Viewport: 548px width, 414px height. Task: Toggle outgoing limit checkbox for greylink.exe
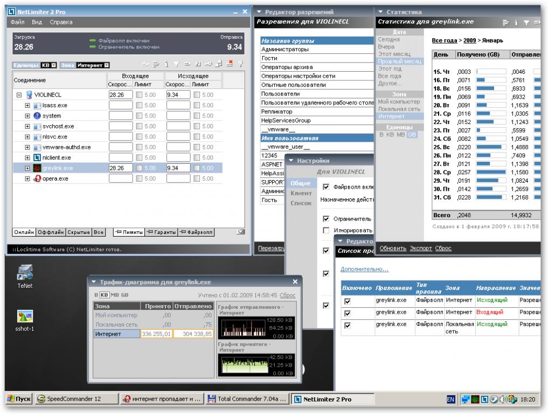[x=197, y=168]
